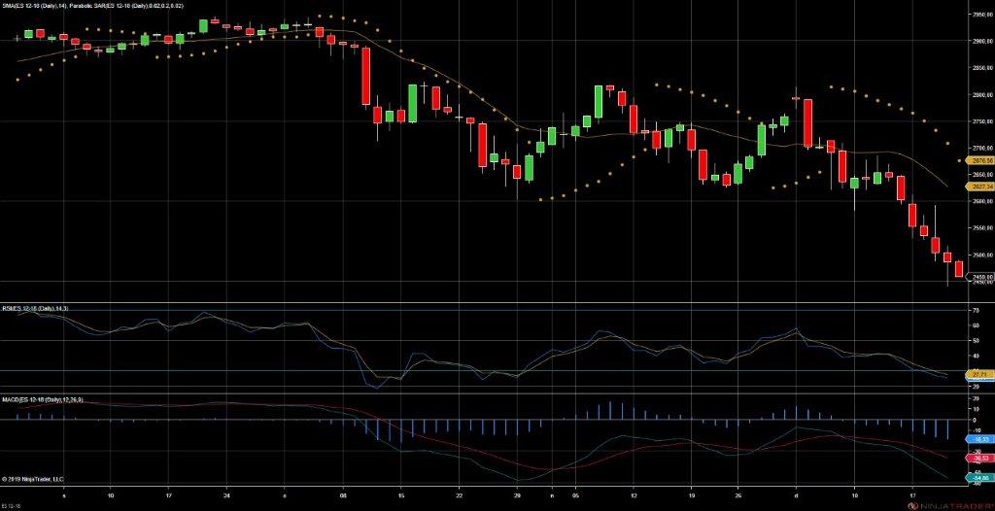This screenshot has height=511, width=995.
Task: Click the 50 level on RSI axis
Action: point(975,341)
